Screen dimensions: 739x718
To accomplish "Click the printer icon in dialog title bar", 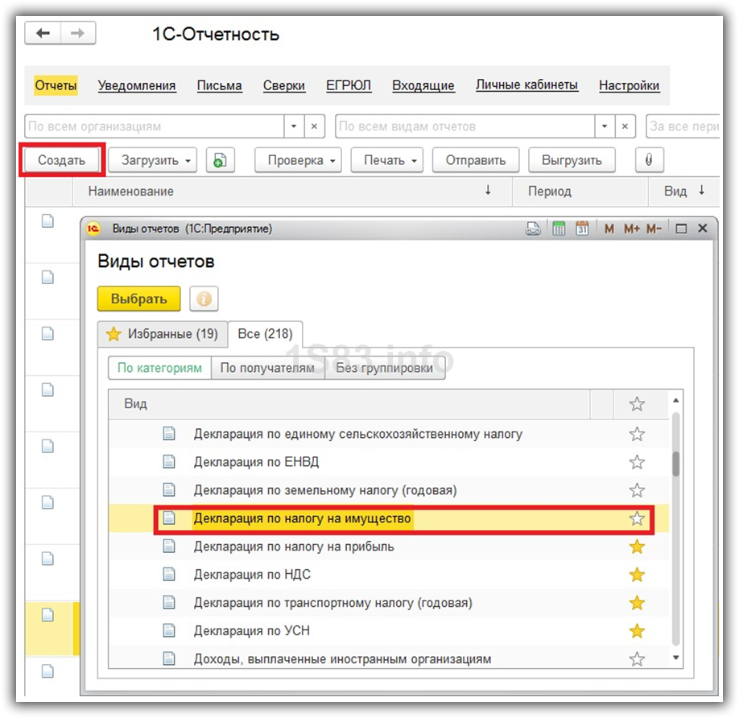I will [x=533, y=229].
